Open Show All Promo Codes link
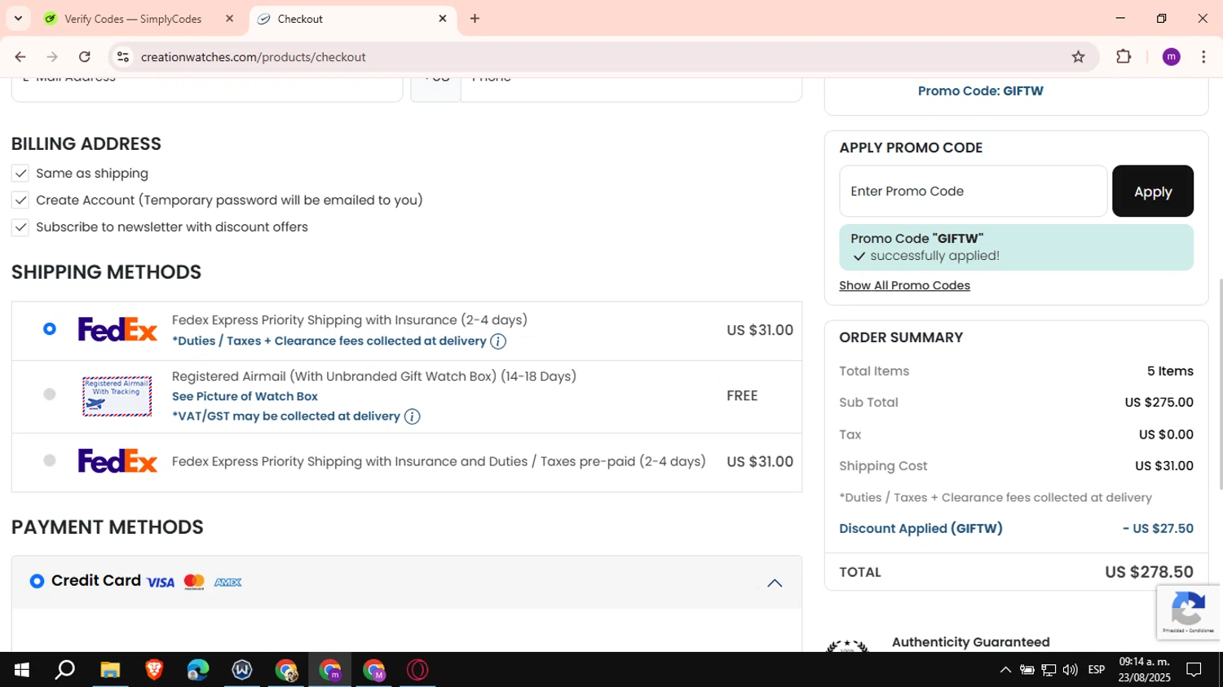This screenshot has height=687, width=1223. click(x=904, y=285)
